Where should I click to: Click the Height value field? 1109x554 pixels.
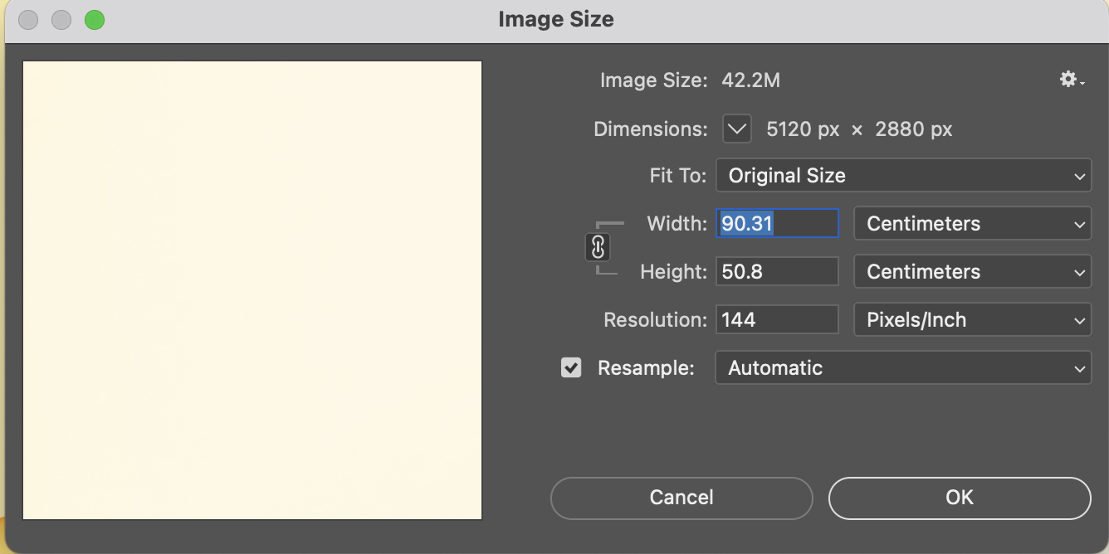777,272
